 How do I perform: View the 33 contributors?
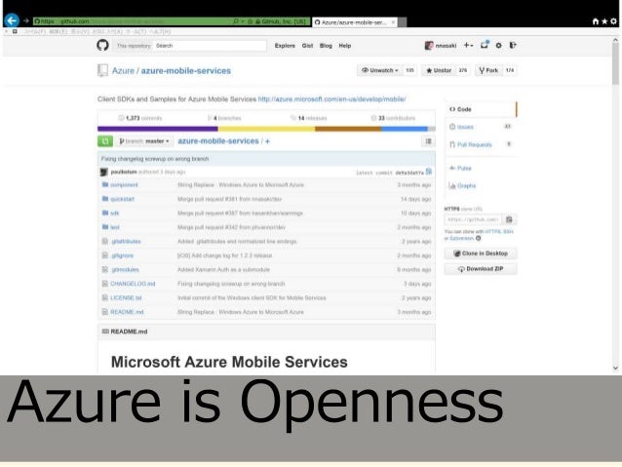(x=393, y=118)
